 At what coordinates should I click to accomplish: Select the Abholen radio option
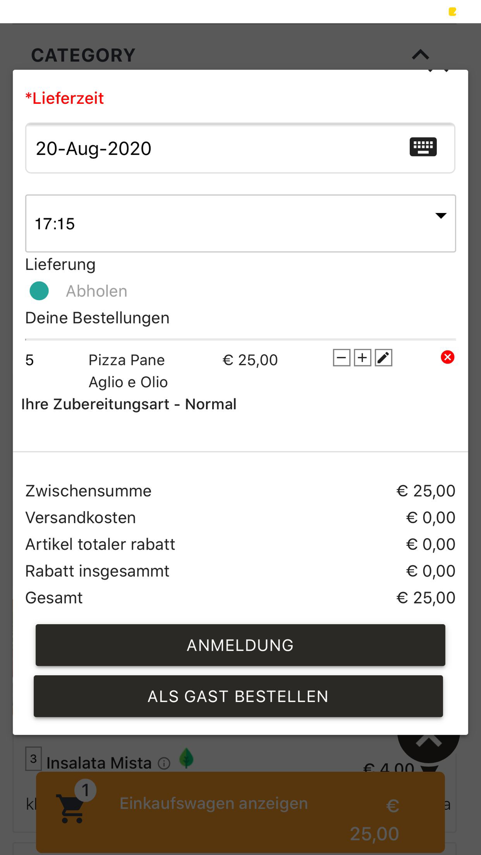(x=39, y=291)
